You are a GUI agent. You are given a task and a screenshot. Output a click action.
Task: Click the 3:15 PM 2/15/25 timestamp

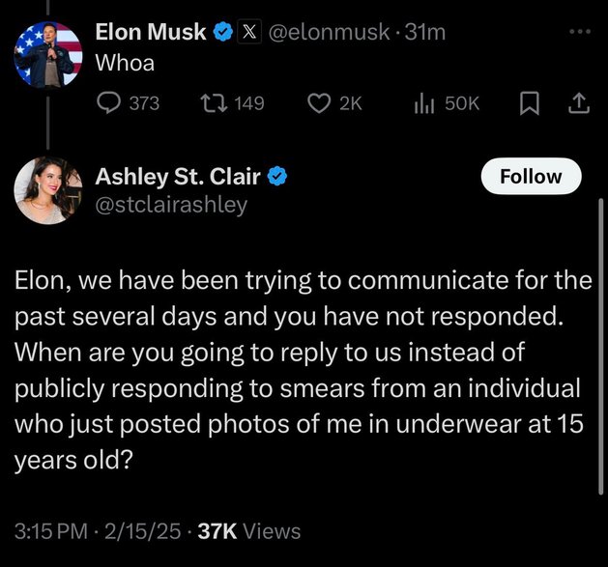[98, 531]
